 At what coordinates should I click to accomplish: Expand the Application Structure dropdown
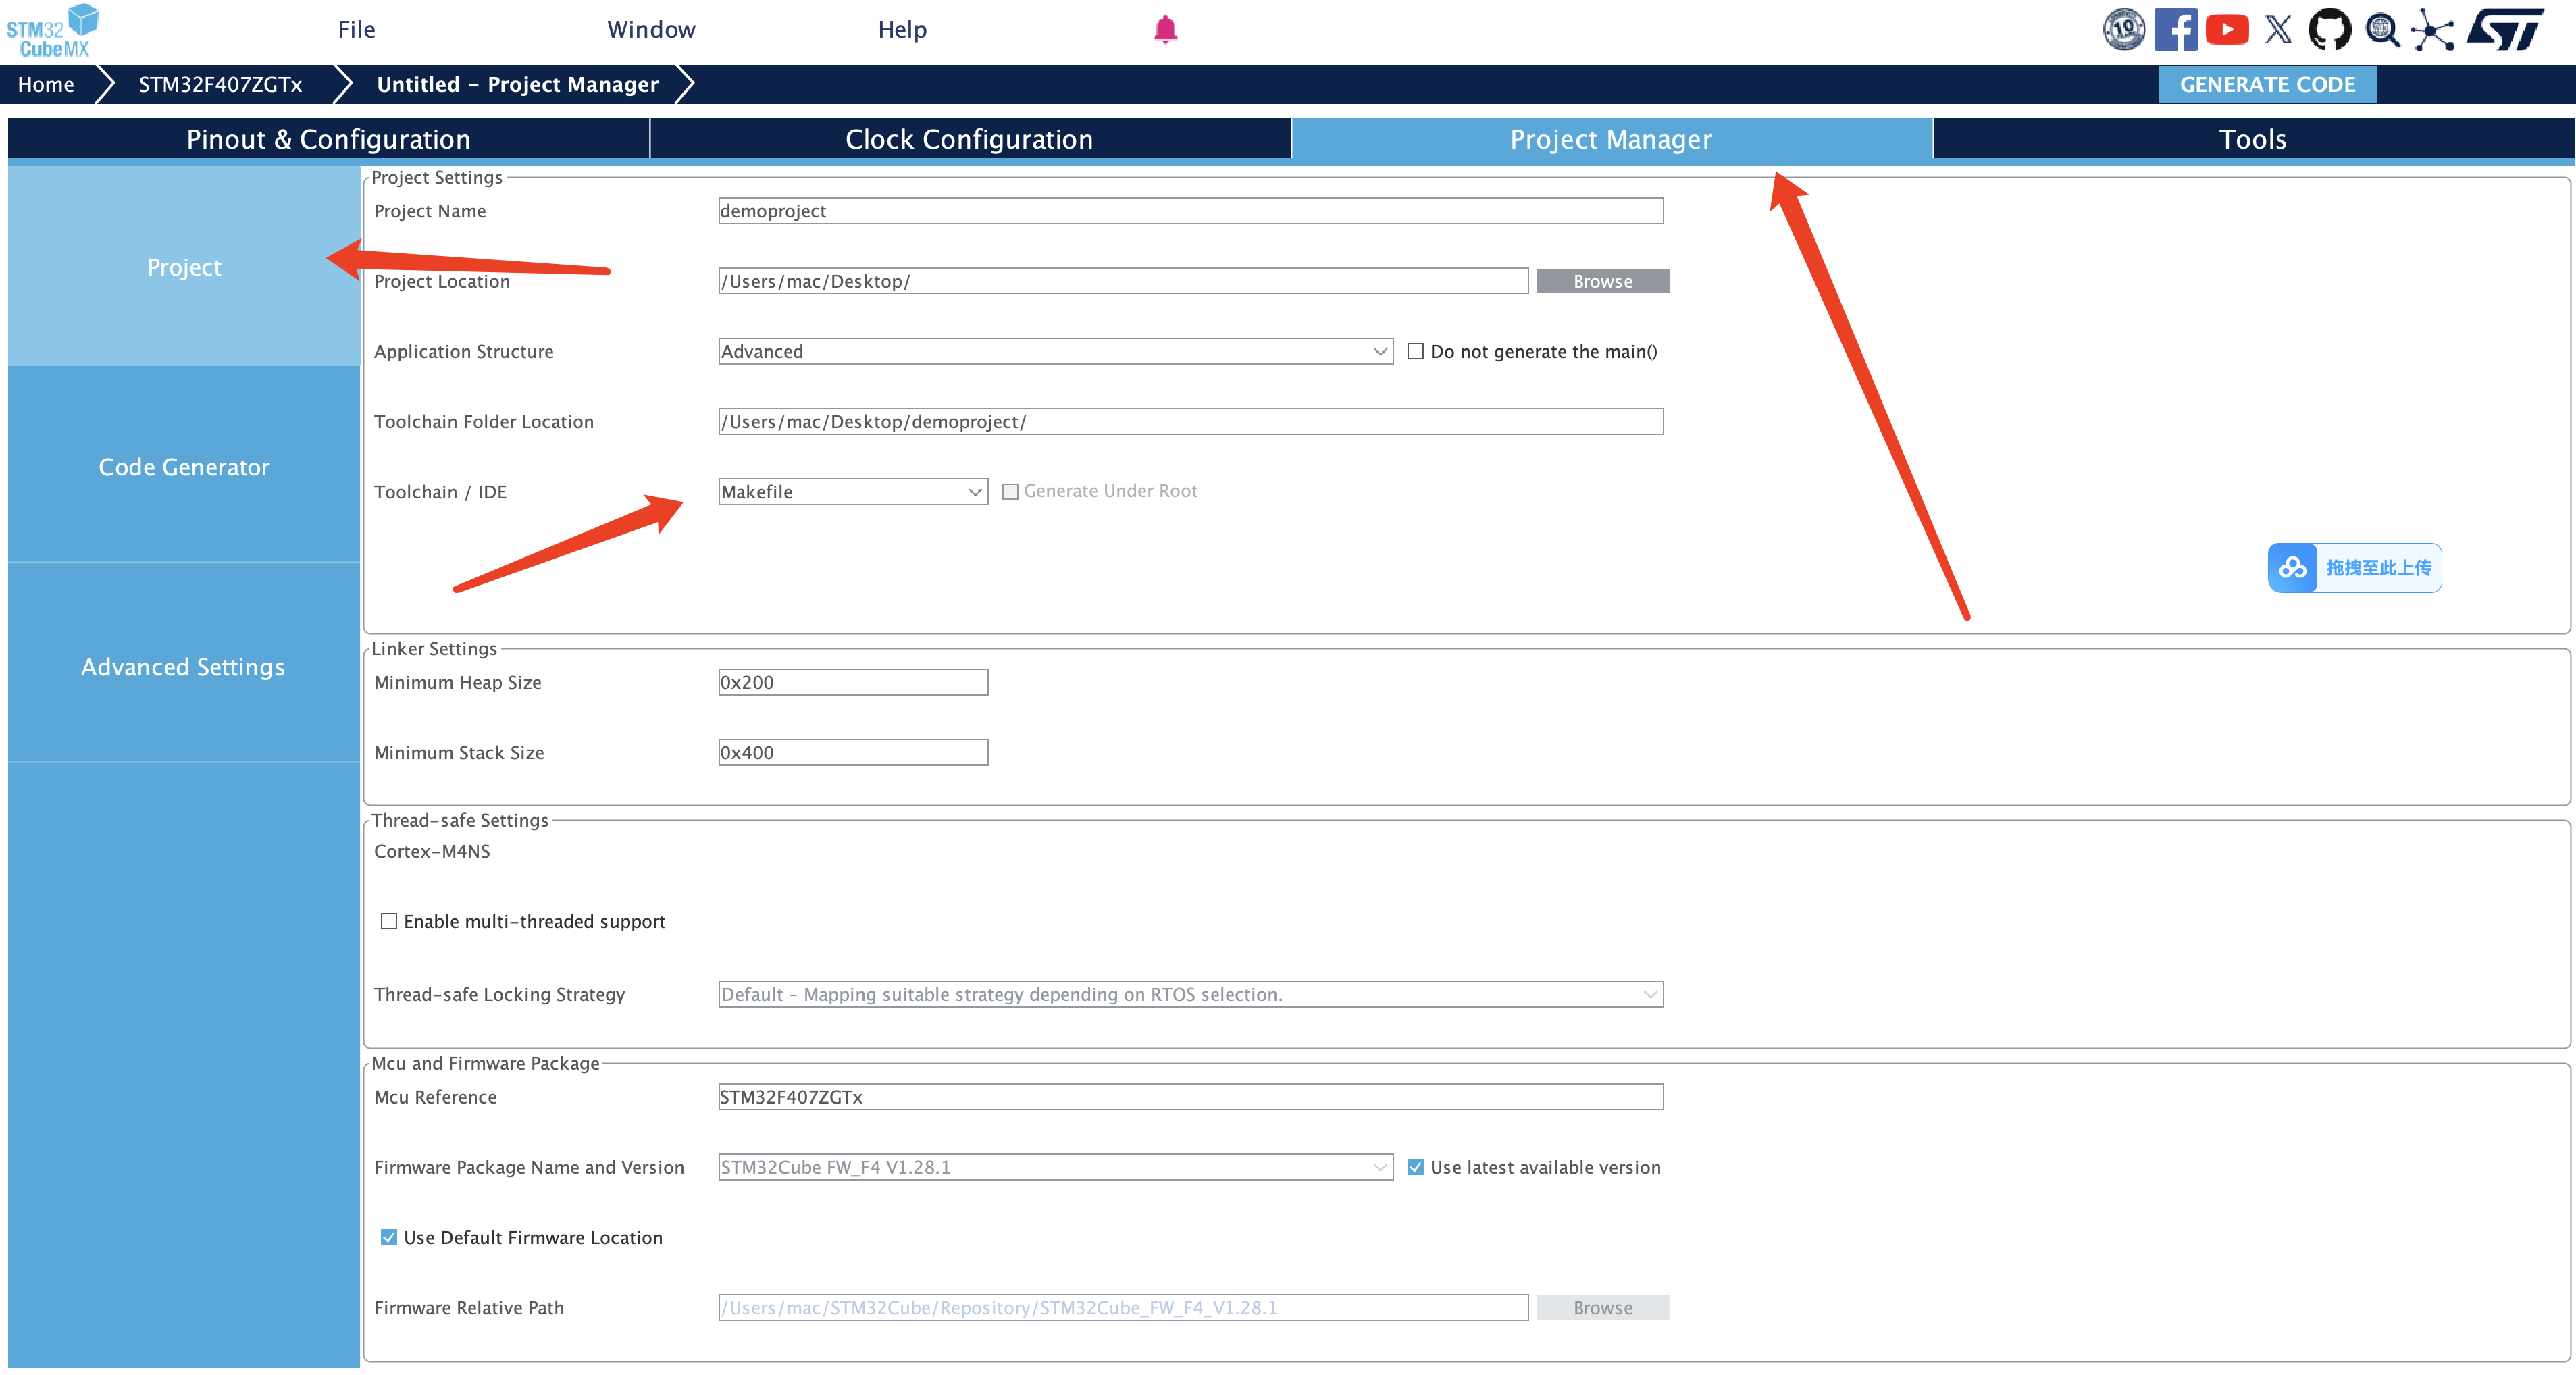click(1055, 351)
